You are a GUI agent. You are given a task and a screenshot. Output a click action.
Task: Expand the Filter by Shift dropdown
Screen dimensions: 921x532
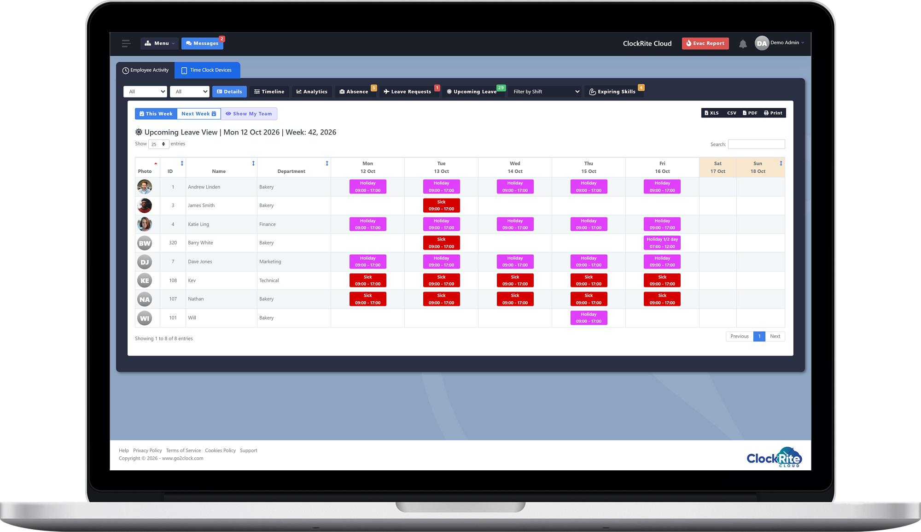[x=546, y=92]
